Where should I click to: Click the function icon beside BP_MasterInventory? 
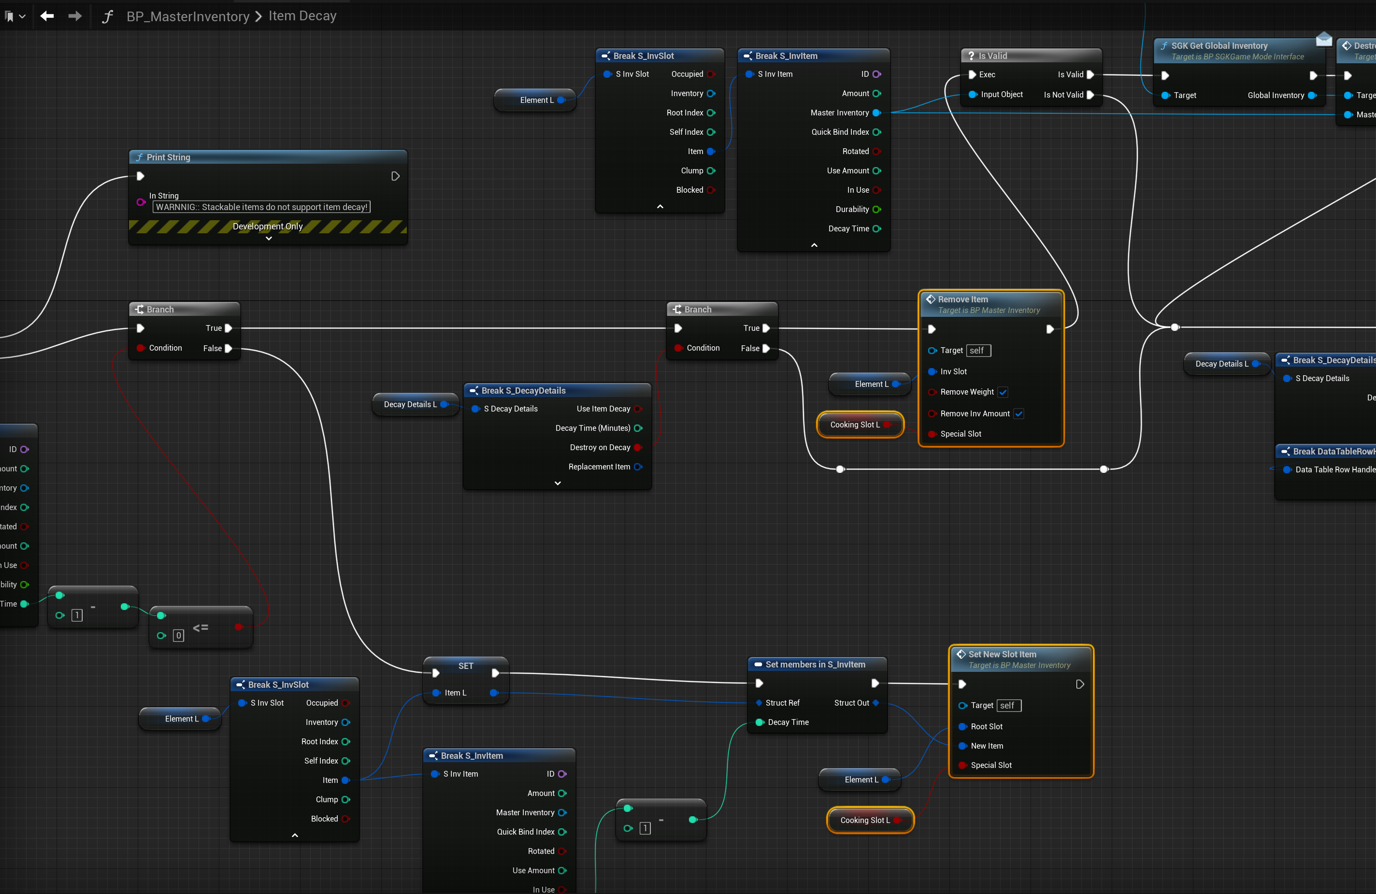coord(108,16)
